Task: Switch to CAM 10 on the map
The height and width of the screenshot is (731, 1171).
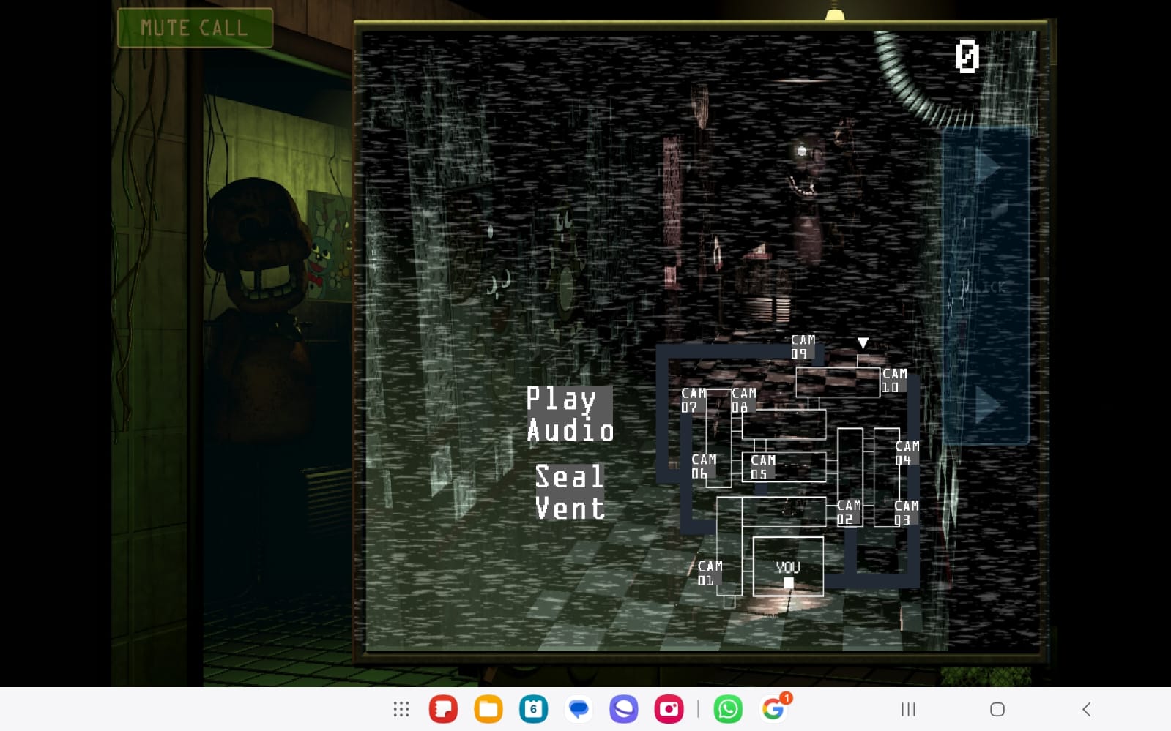Action: pos(895,381)
